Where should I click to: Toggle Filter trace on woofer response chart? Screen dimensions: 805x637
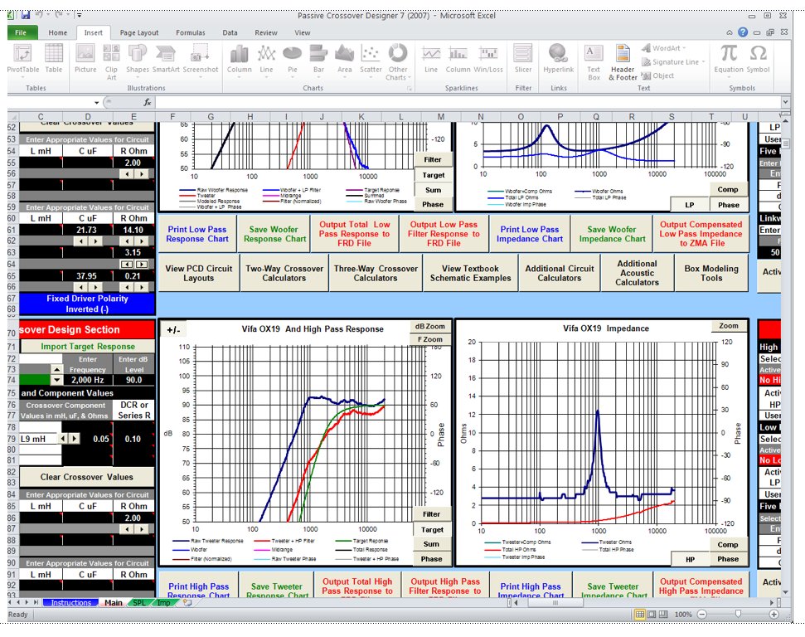[433, 160]
